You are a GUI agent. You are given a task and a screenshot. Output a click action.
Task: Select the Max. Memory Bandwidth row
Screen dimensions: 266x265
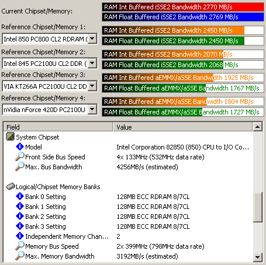128,256
